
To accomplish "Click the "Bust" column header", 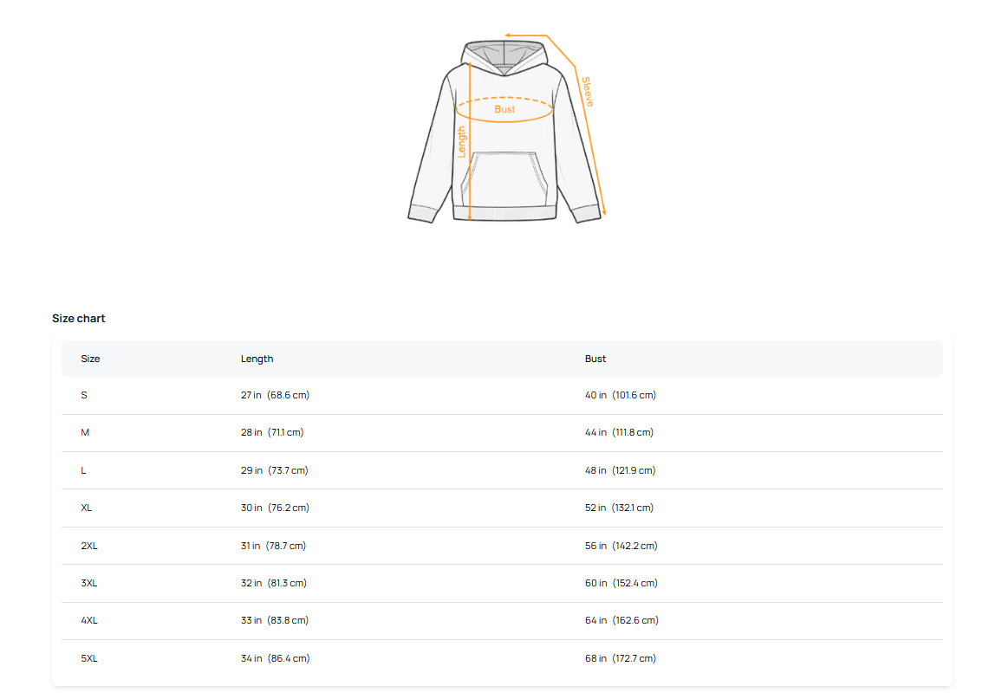I will (x=595, y=359).
